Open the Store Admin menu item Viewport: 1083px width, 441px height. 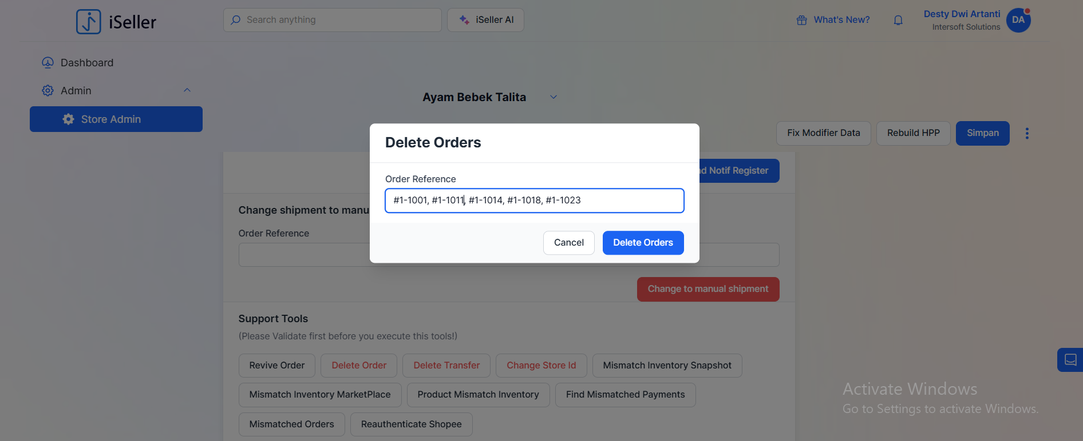coord(116,119)
